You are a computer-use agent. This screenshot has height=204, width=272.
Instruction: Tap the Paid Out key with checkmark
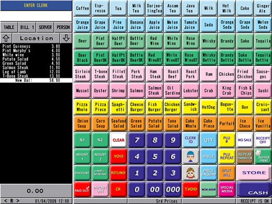pos(82,189)
